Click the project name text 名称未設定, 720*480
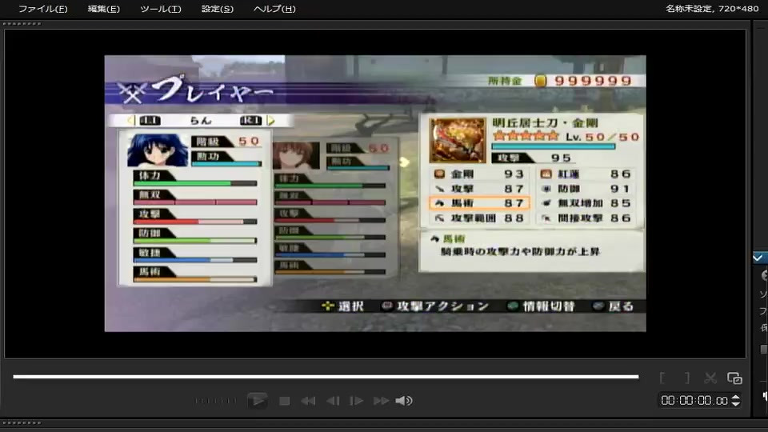 tap(712, 8)
